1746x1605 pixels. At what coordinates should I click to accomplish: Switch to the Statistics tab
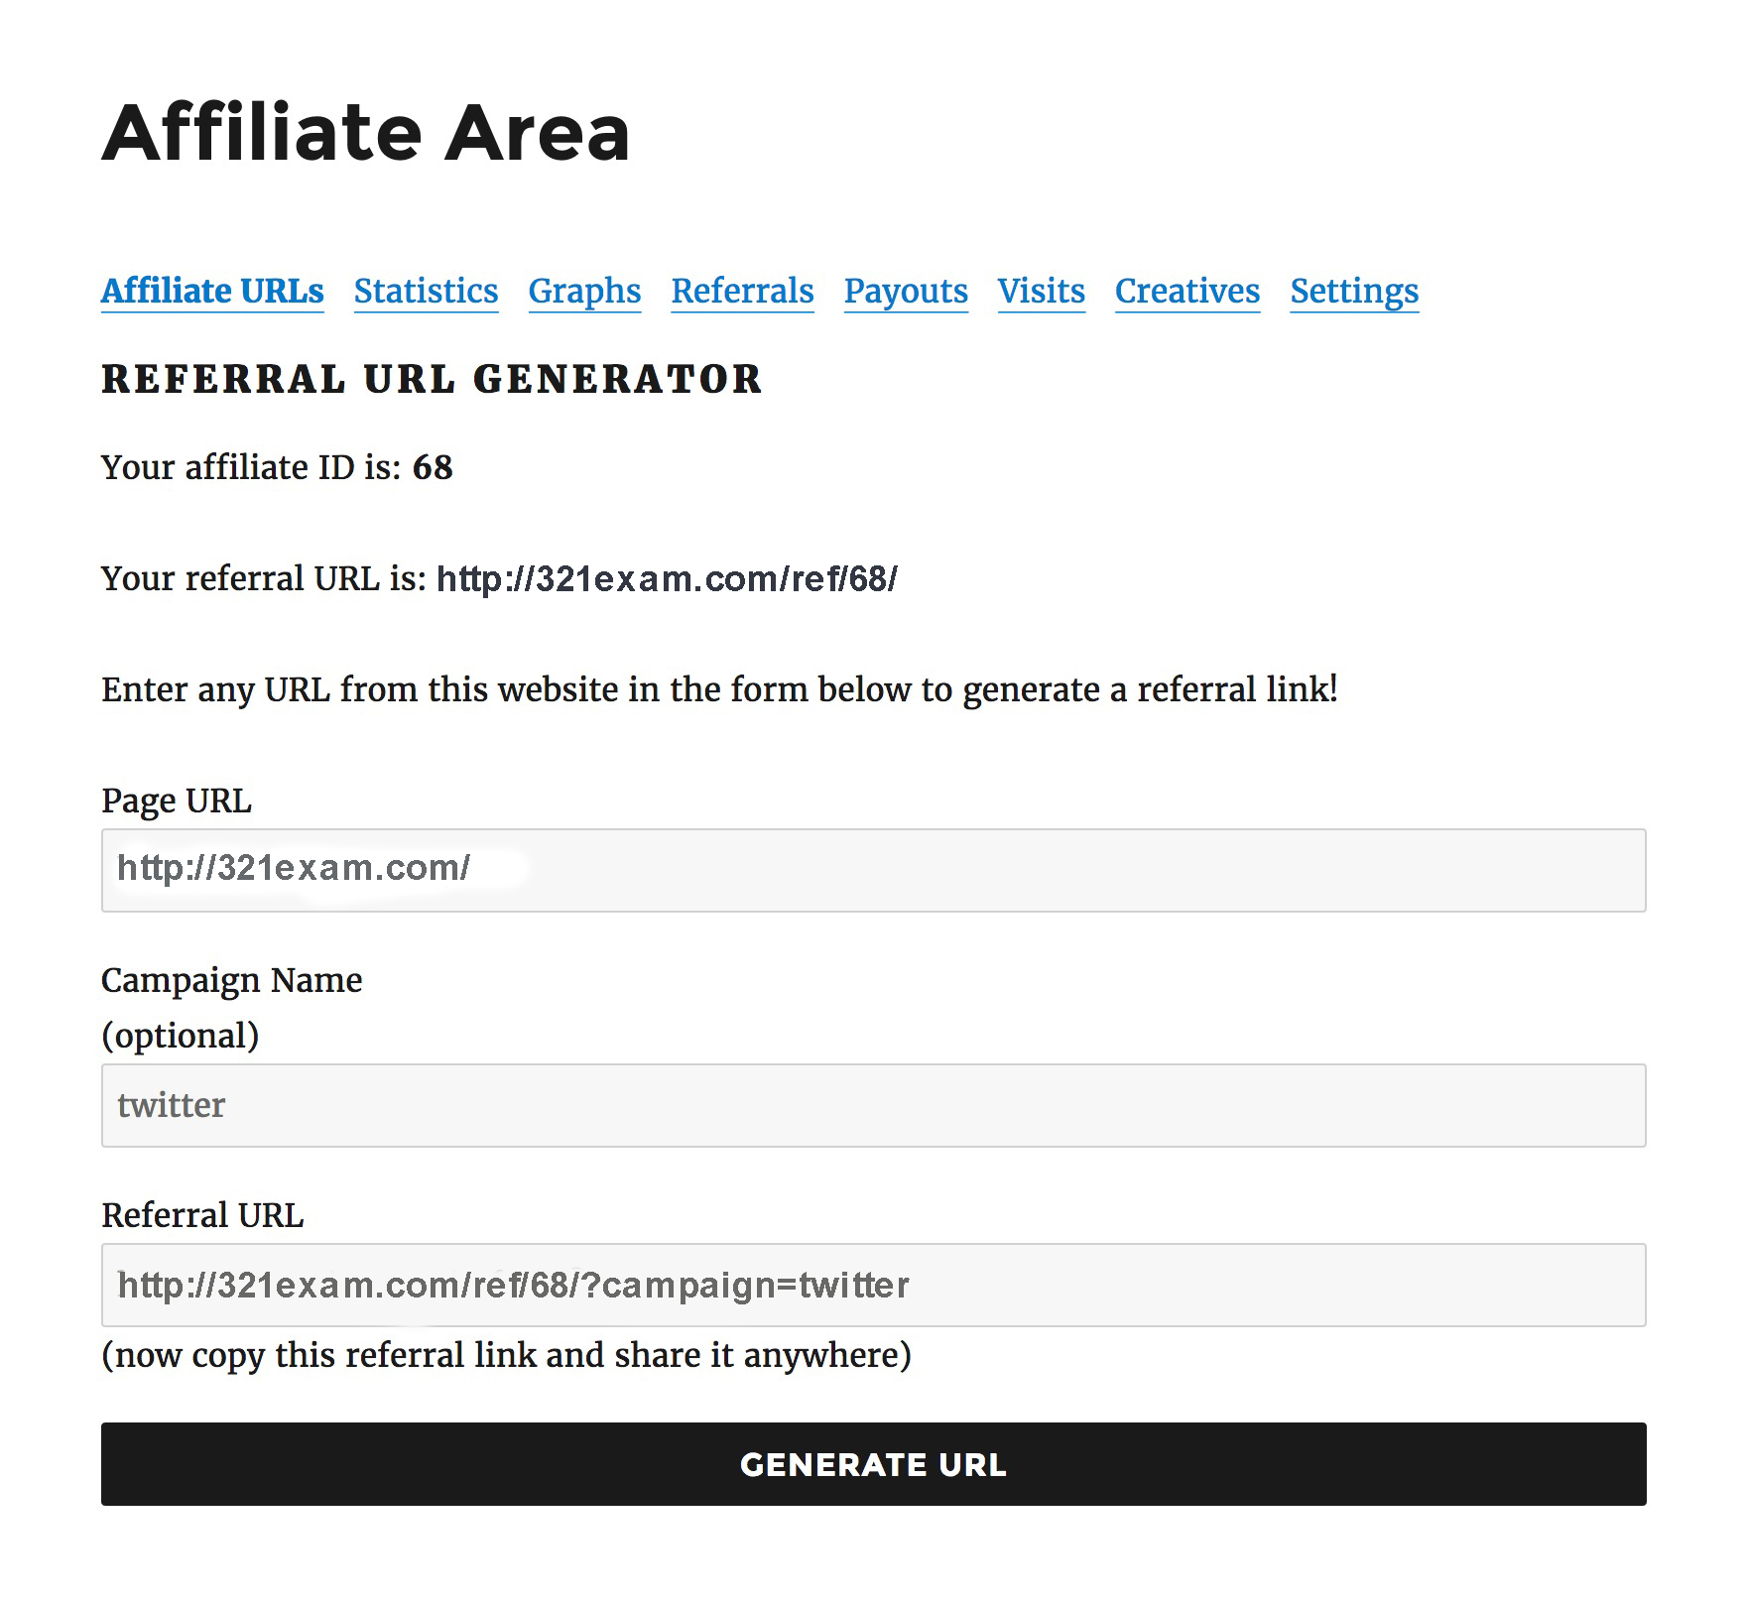tap(426, 291)
